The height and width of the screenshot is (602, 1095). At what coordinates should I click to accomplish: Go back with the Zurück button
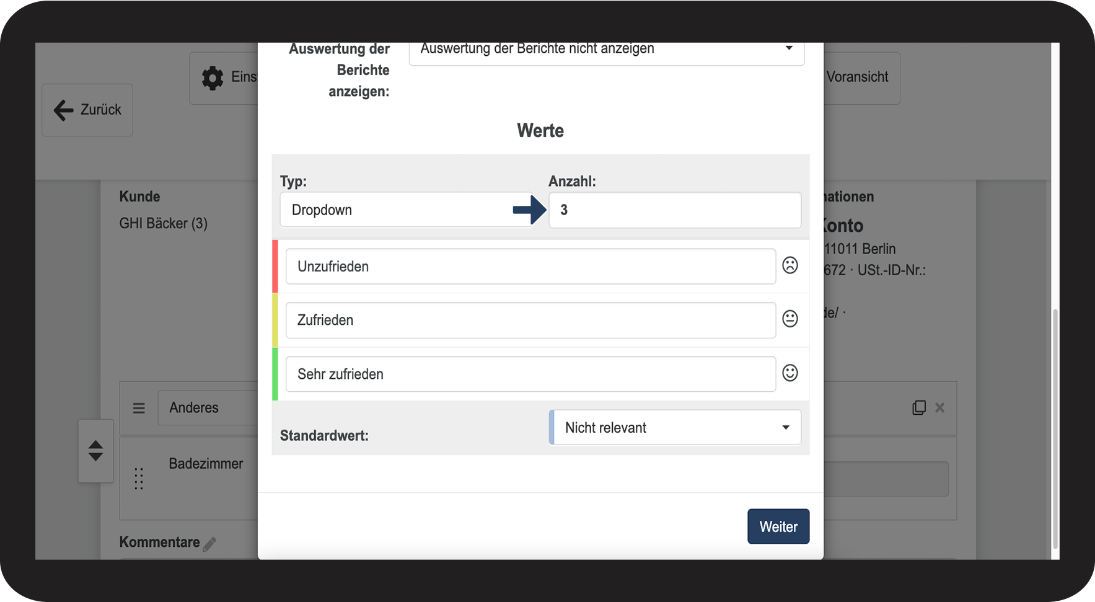point(87,110)
